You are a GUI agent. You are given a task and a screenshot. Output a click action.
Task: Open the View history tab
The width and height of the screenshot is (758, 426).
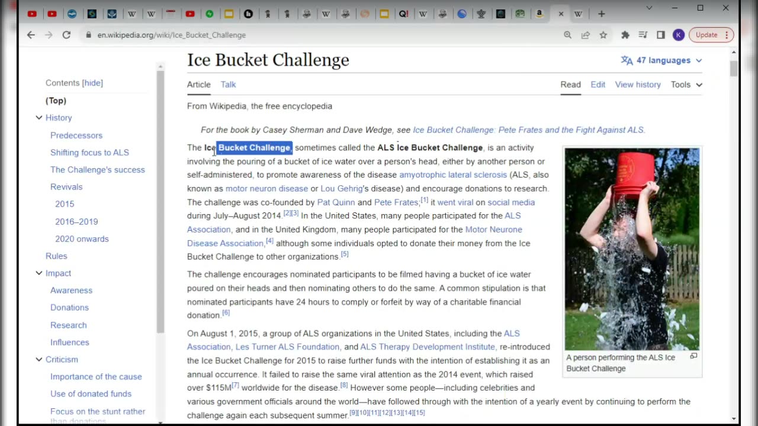pos(638,85)
